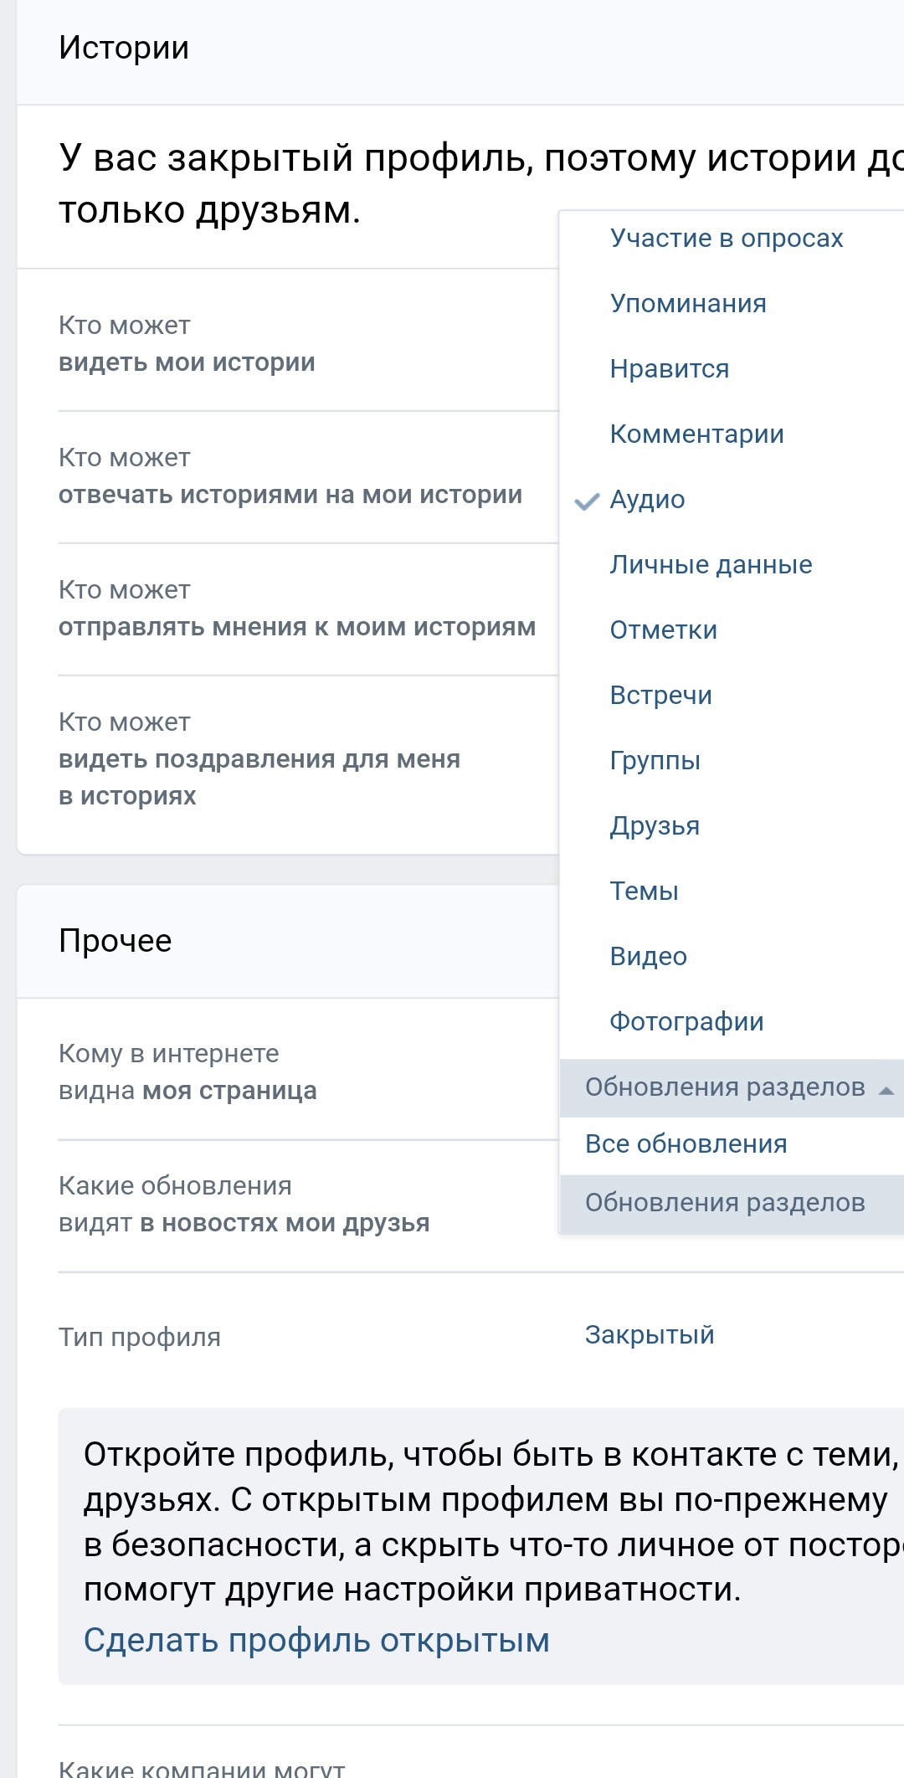Choose Все обновления option
Image resolution: width=904 pixels, height=1778 pixels.
tap(686, 1144)
